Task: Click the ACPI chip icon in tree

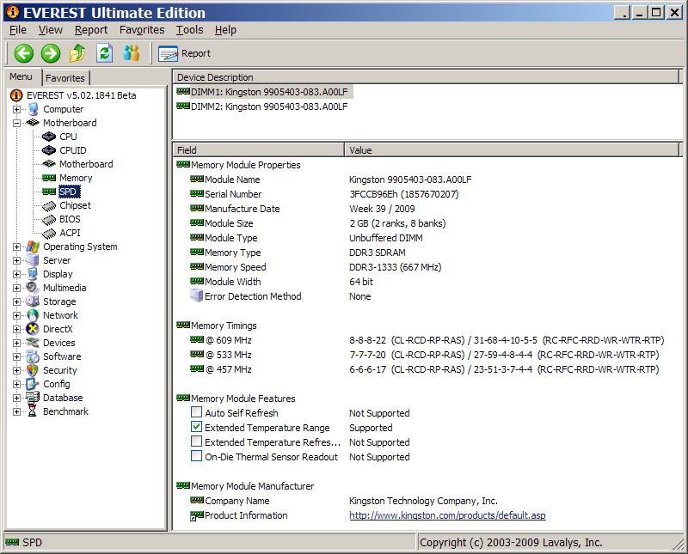Action: (49, 233)
